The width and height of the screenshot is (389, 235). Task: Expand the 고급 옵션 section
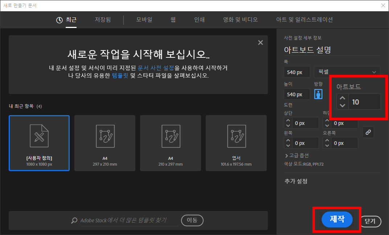point(297,155)
